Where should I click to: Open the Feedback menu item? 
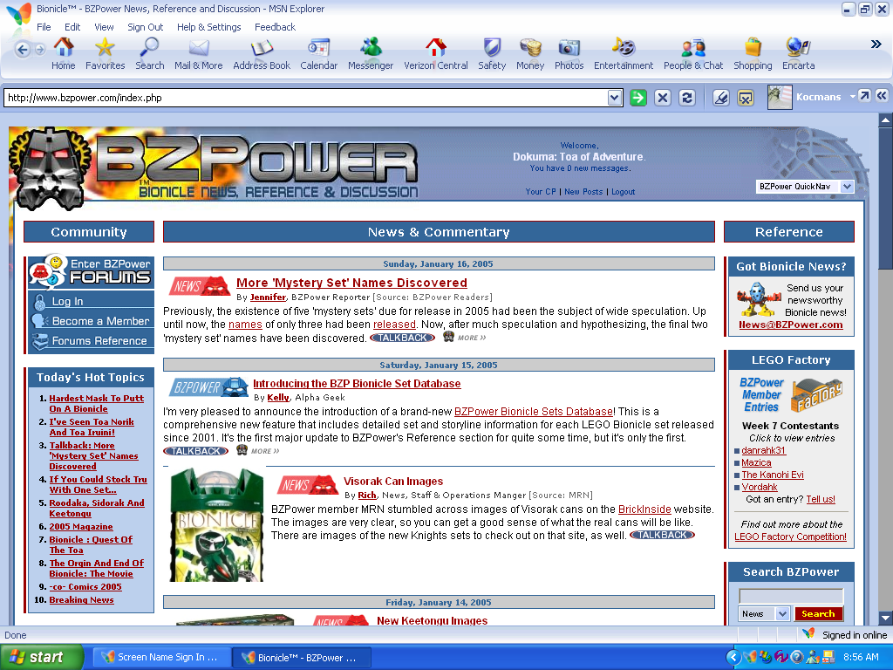click(x=275, y=27)
